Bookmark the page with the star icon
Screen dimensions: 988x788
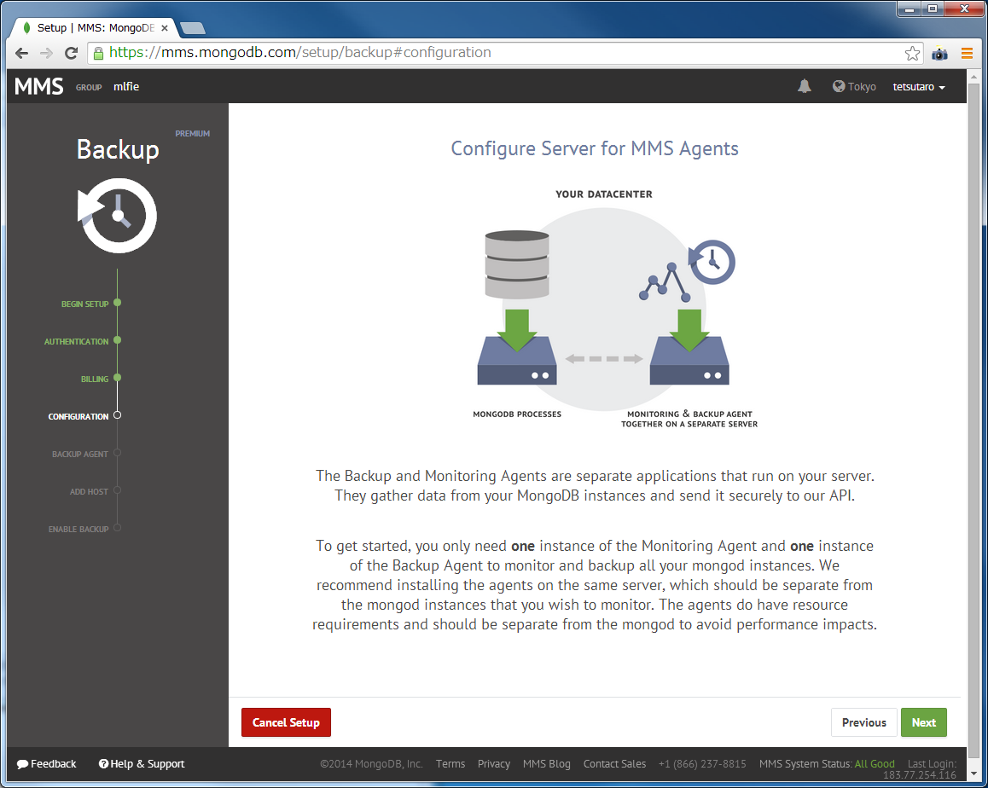[913, 52]
